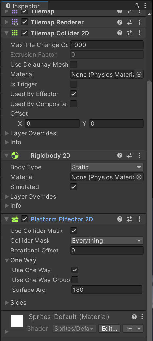
Task: Open Sprites-Default material options menu
Action: 142,316
